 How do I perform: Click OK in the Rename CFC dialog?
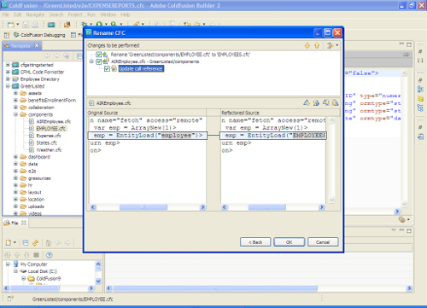coord(289,242)
